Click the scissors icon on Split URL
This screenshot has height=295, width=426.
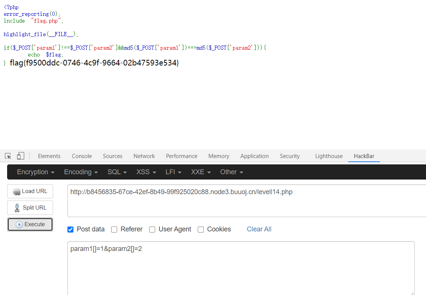coord(16,207)
